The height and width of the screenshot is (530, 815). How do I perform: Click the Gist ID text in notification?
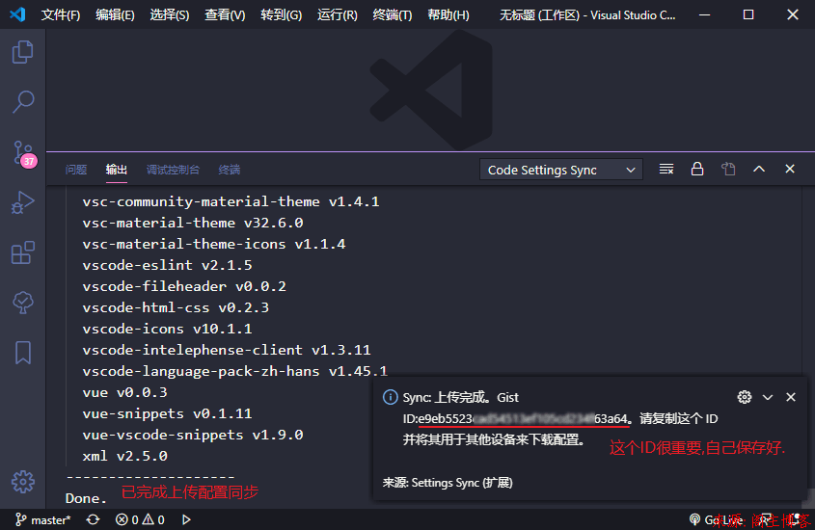tap(524, 419)
